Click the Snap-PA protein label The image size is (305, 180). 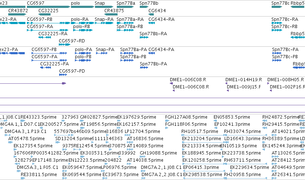[105, 49]
